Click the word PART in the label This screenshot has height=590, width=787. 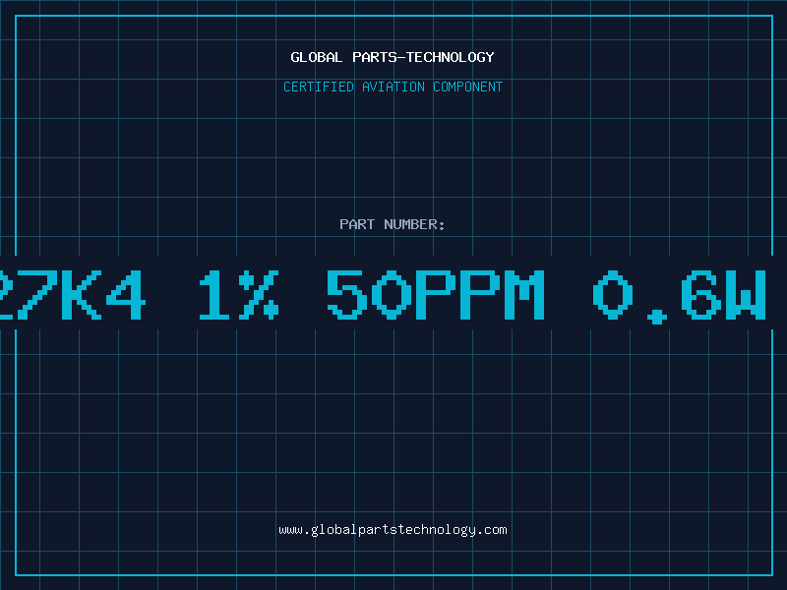(357, 224)
